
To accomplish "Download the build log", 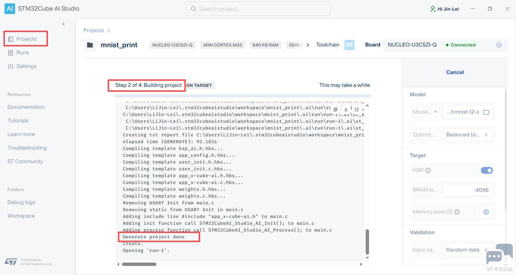I will tap(346, 110).
